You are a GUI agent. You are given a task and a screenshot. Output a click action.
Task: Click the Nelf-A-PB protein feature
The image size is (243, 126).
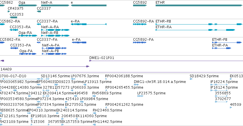pos(54,54)
